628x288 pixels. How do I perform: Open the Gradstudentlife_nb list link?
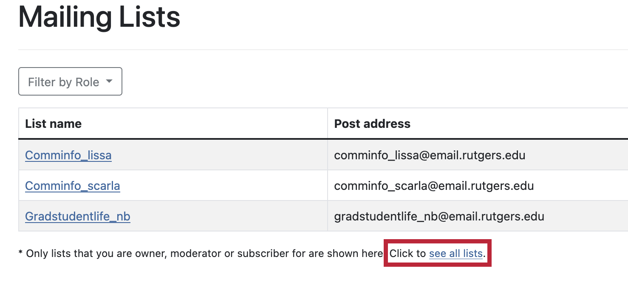pos(78,217)
